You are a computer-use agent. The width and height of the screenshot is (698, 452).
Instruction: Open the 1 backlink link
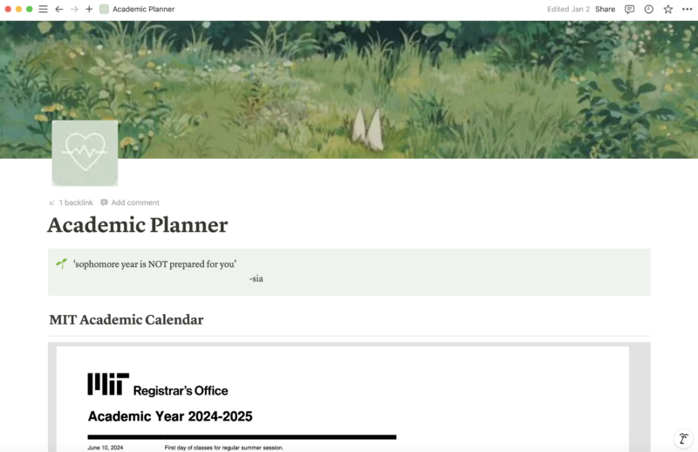(72, 202)
